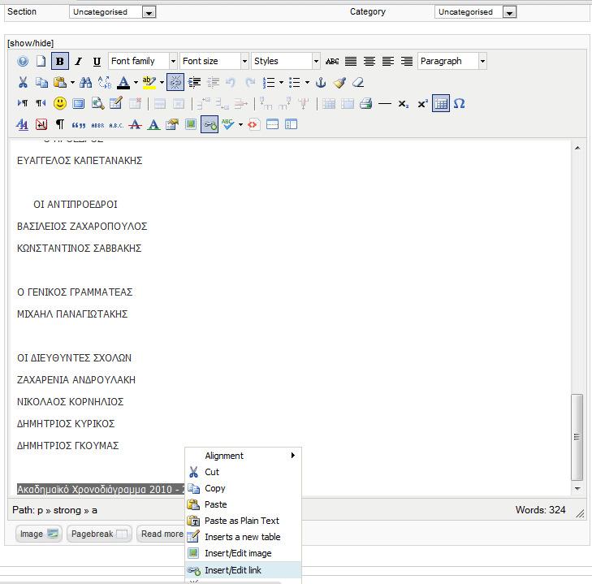Expand the bullet list style arrow
The width and height of the screenshot is (592, 584).
pyautogui.click(x=307, y=82)
